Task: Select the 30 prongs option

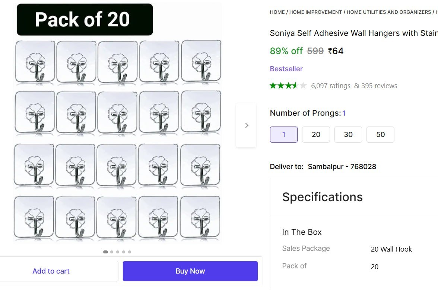Action: (348, 135)
